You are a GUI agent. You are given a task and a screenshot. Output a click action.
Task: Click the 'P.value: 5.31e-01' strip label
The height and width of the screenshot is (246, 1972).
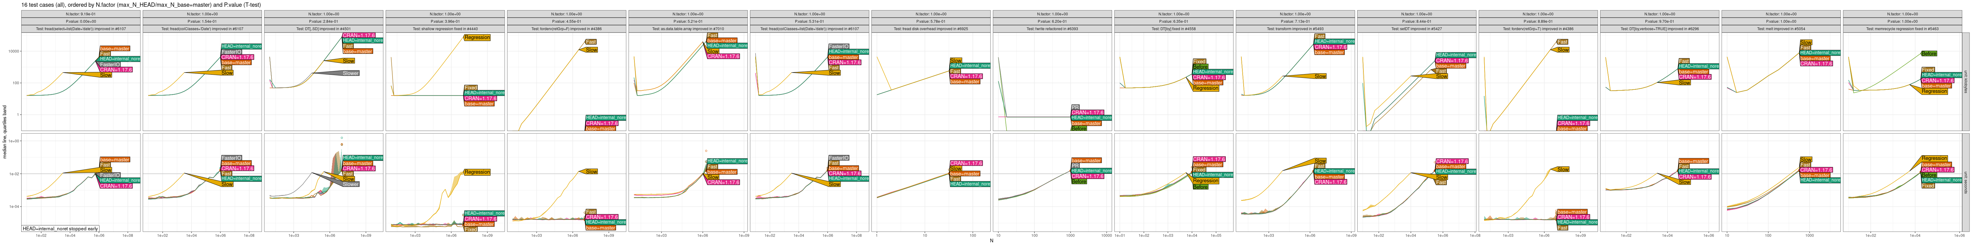click(x=809, y=22)
